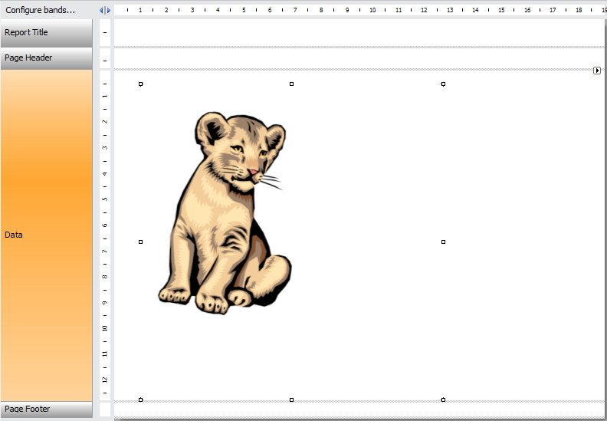Click top-center resize handle of picture
607x421 pixels.
pyautogui.click(x=291, y=84)
